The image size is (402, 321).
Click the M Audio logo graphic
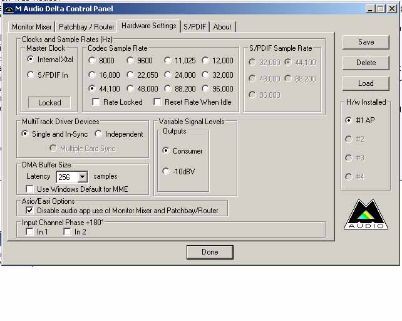tap(366, 214)
